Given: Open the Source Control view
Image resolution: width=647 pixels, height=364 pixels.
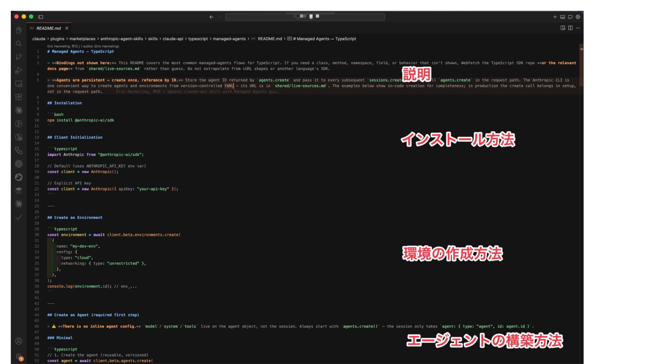Looking at the screenshot, I should pos(19,57).
